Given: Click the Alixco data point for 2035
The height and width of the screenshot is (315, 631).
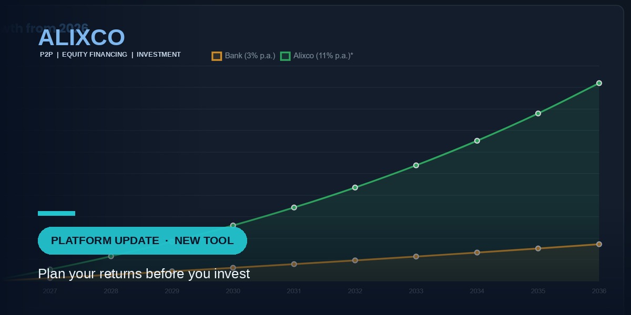Looking at the screenshot, I should [x=538, y=113].
